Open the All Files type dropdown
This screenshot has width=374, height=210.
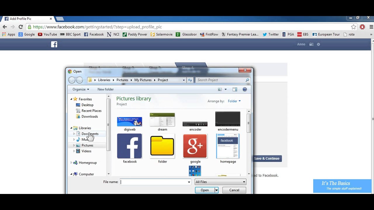[x=220, y=182]
